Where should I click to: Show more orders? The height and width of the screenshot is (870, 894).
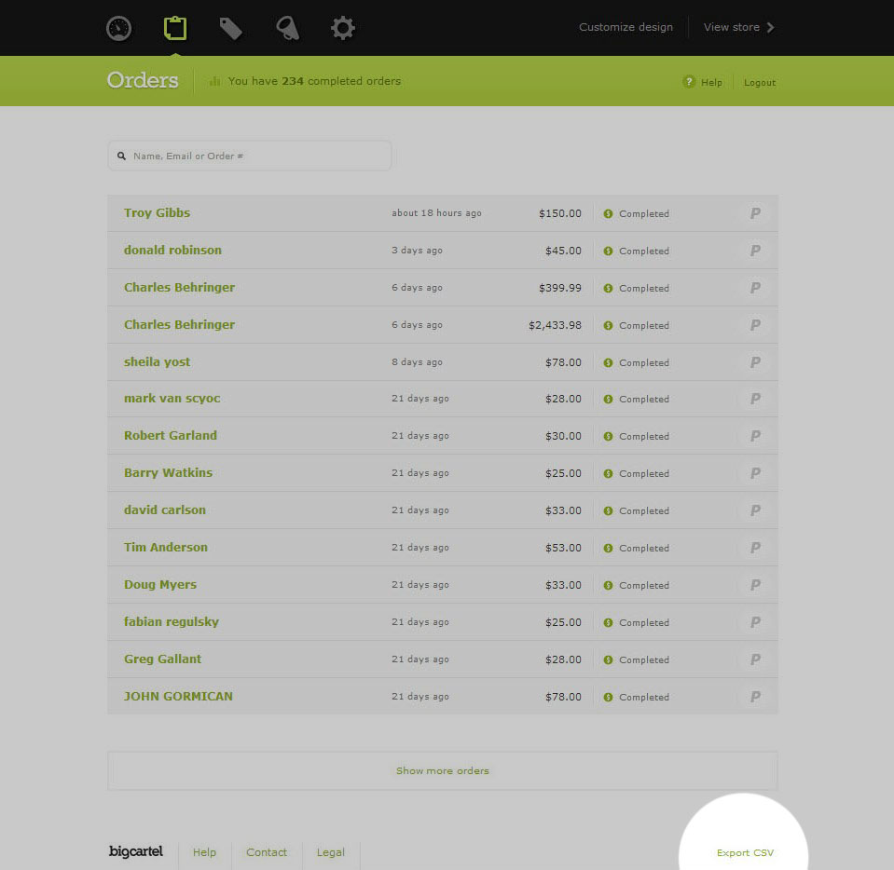pos(443,770)
